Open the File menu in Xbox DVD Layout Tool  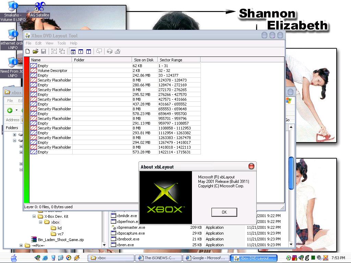click(28, 43)
